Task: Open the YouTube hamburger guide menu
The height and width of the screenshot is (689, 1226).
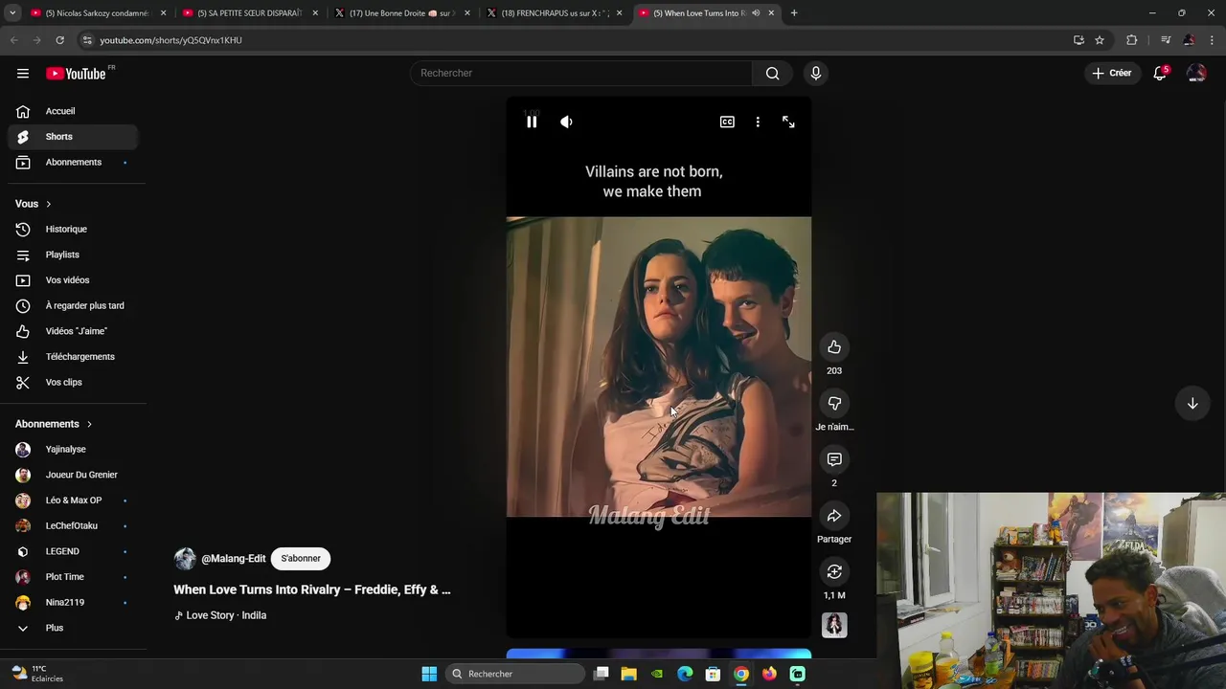Action: pos(23,74)
